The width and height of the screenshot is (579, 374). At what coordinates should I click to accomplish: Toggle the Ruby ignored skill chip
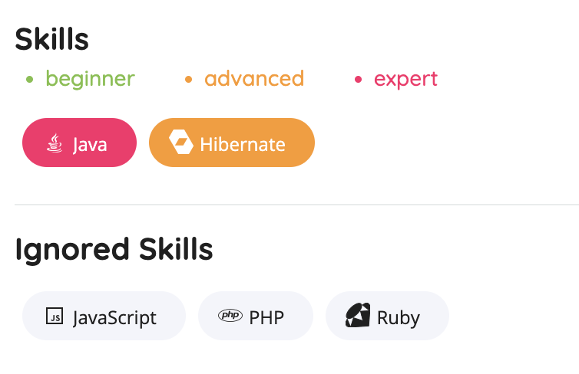387,316
